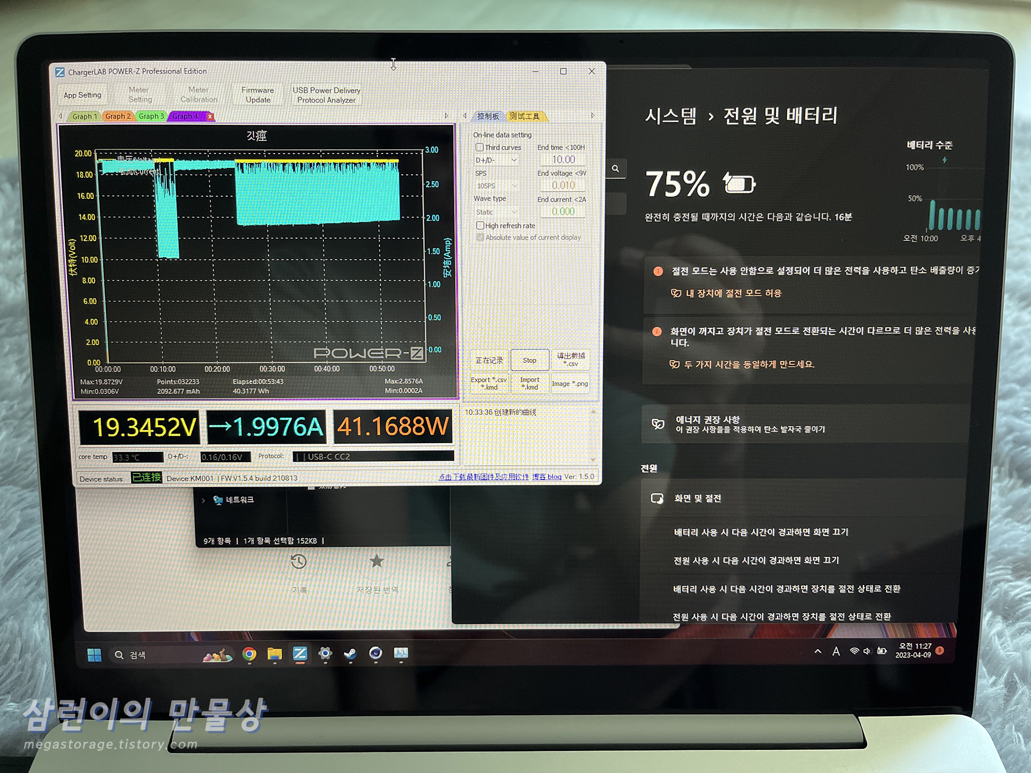Click the End time input field
The width and height of the screenshot is (1031, 773).
pos(563,160)
